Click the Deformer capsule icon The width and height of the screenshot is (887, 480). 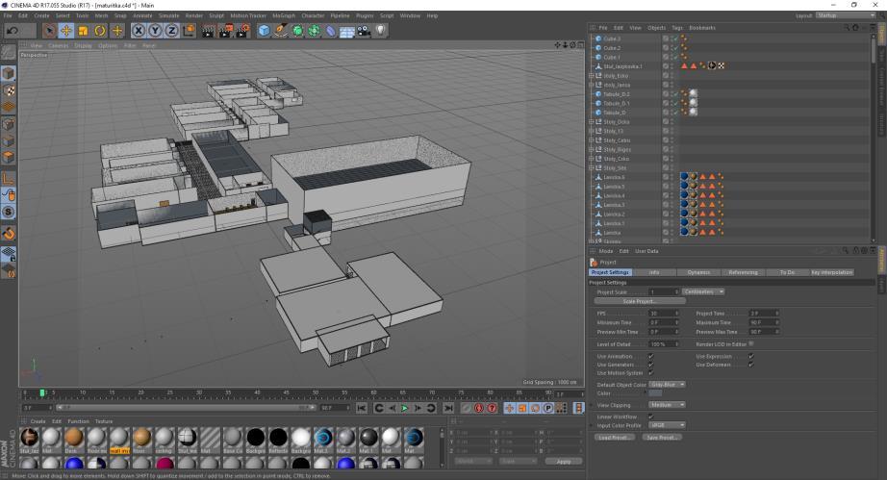330,31
